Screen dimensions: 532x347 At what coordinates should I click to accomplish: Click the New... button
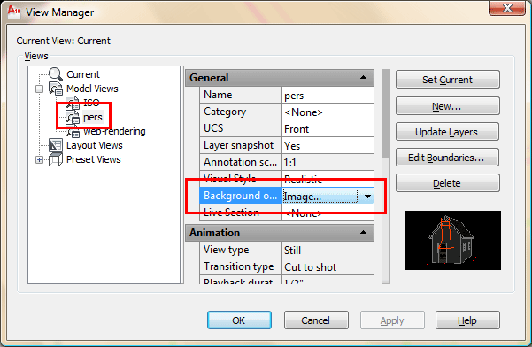coord(448,106)
